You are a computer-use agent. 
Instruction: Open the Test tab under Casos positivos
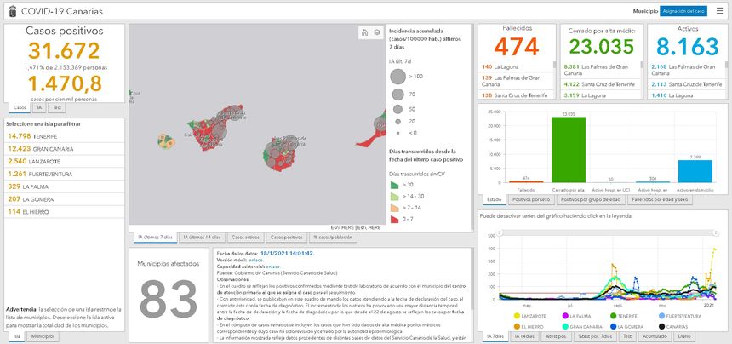[57, 108]
